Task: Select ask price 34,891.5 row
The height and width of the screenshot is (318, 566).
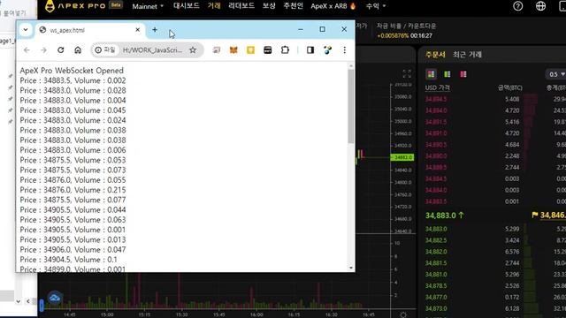Action: coord(495,122)
